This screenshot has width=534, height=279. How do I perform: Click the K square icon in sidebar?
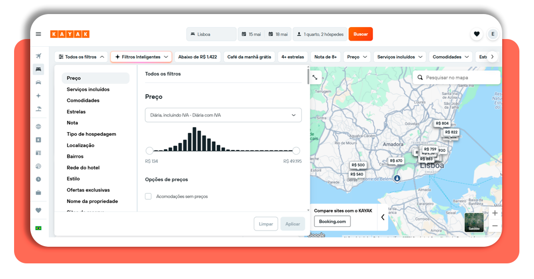pyautogui.click(x=39, y=139)
